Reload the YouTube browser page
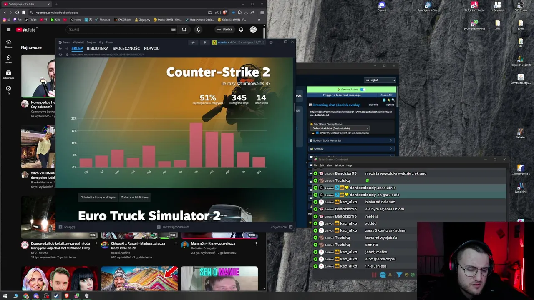 [x=17, y=12]
